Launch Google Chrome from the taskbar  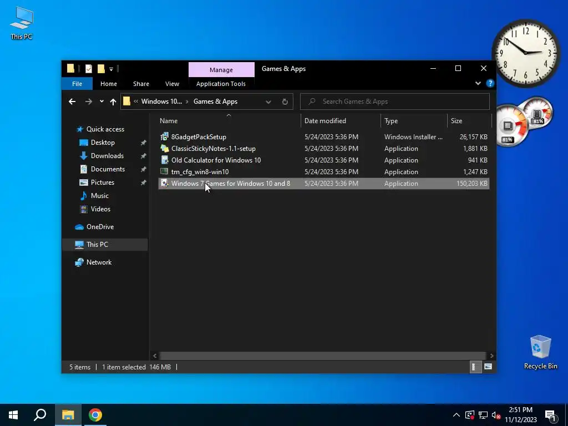pyautogui.click(x=95, y=415)
